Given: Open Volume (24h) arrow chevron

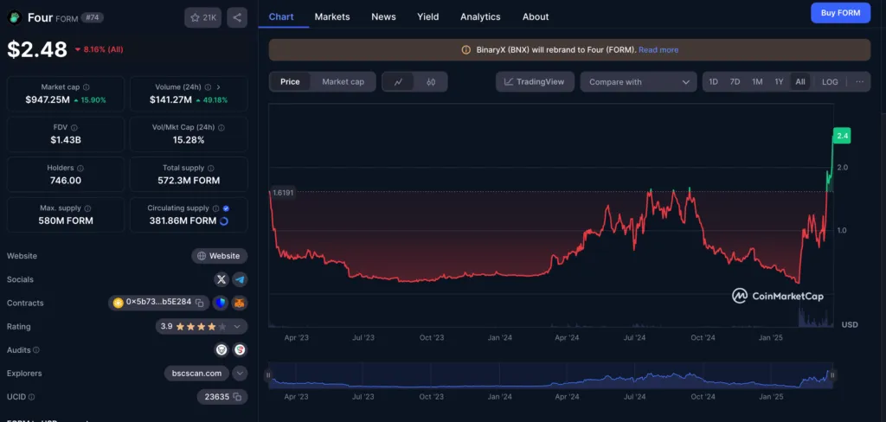Looking at the screenshot, I should 219,87.
